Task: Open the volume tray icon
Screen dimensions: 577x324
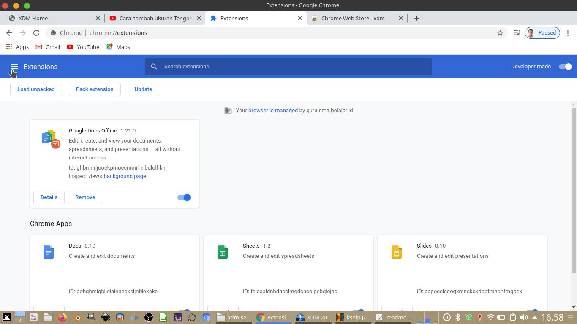Action: click(523, 317)
